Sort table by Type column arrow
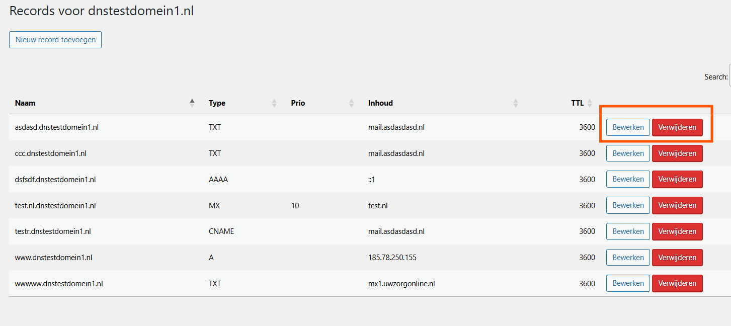 coord(274,103)
